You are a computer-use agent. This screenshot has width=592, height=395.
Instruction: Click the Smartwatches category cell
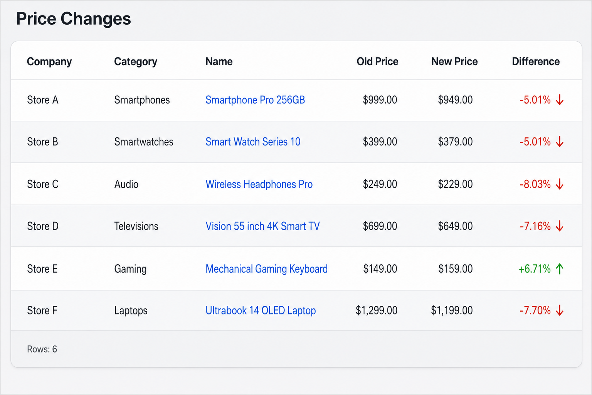(144, 142)
